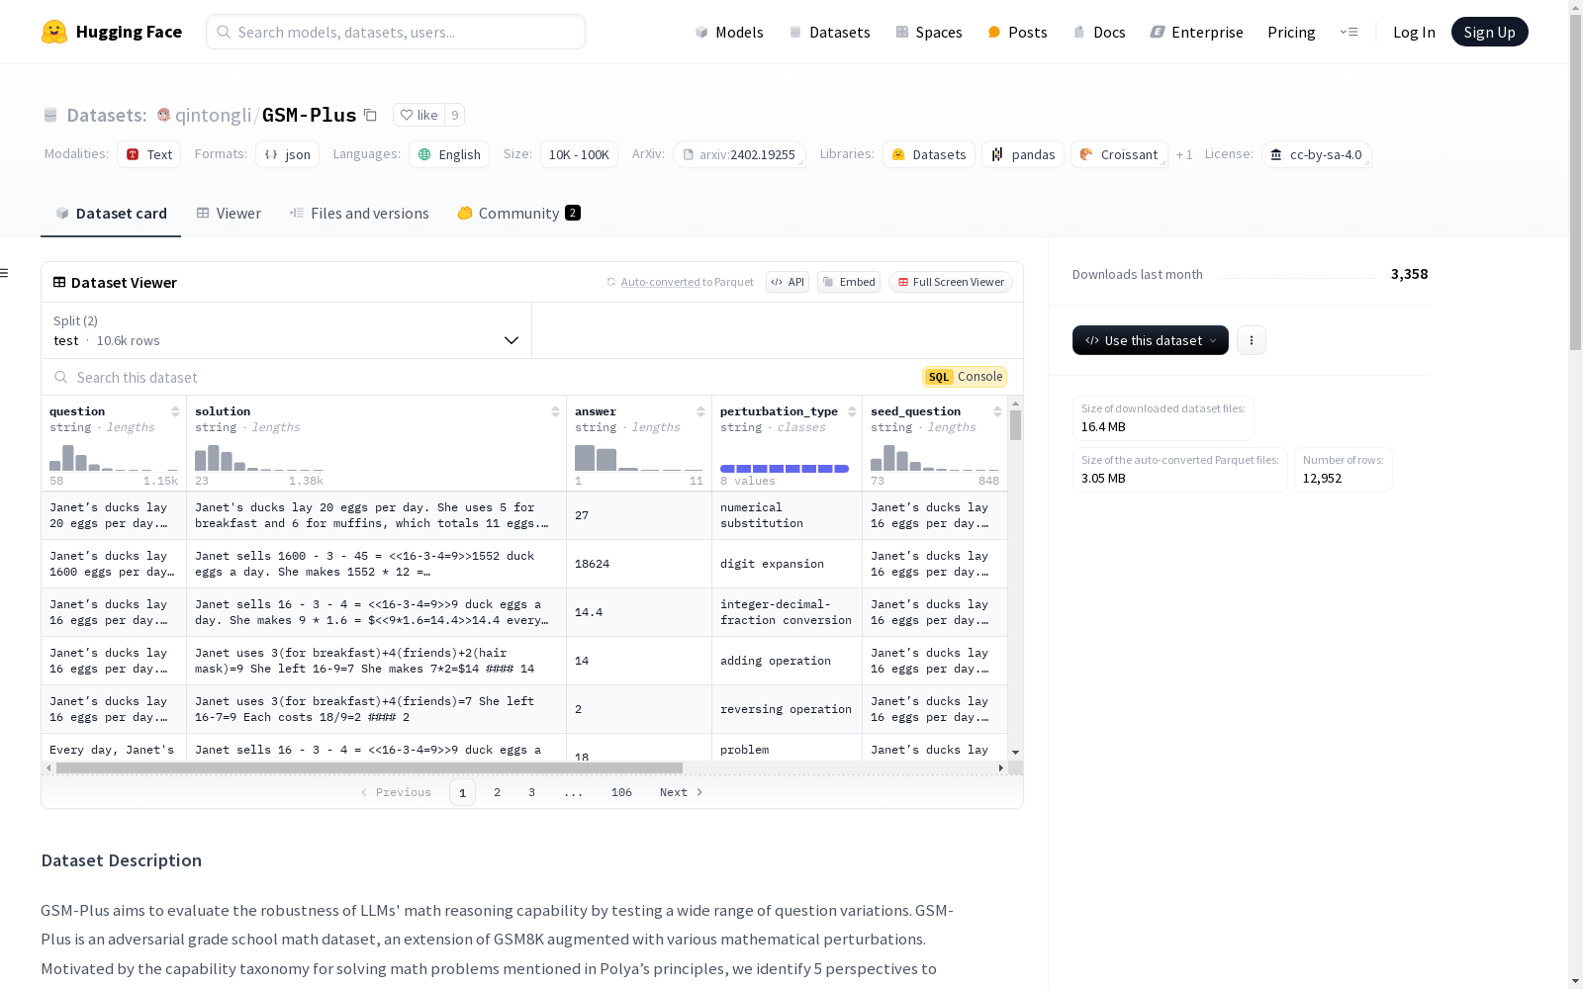Click the Sign Up button
This screenshot has height=989, width=1583.
tap(1489, 32)
